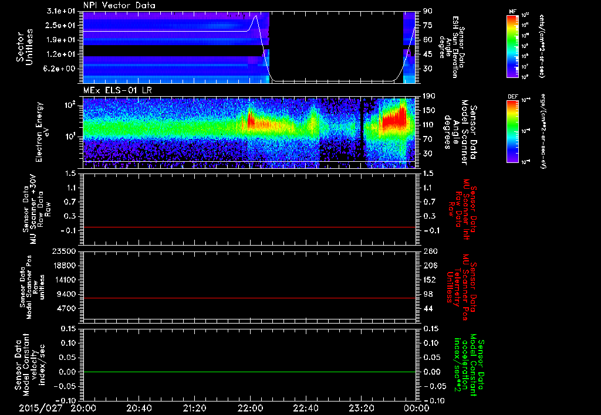Click the 2.5e+01 sector tick label

coord(61,25)
